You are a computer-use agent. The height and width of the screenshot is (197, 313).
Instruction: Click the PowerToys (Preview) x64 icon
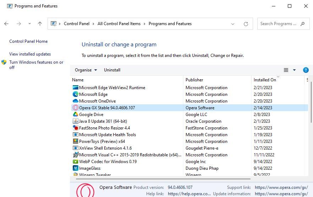(76, 141)
